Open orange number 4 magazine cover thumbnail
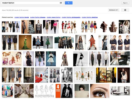 click(64, 91)
